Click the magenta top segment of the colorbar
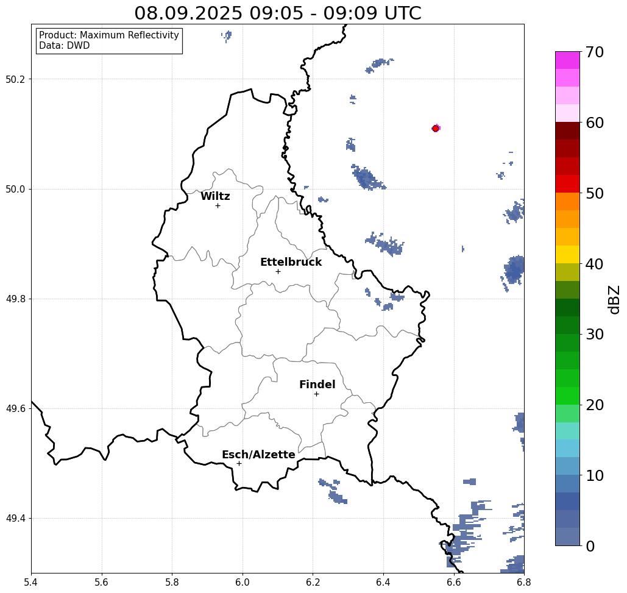 coord(567,60)
